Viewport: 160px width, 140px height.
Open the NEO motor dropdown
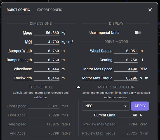coord(106,106)
